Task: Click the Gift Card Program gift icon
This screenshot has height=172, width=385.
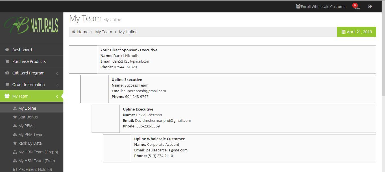Action: (x=7, y=73)
